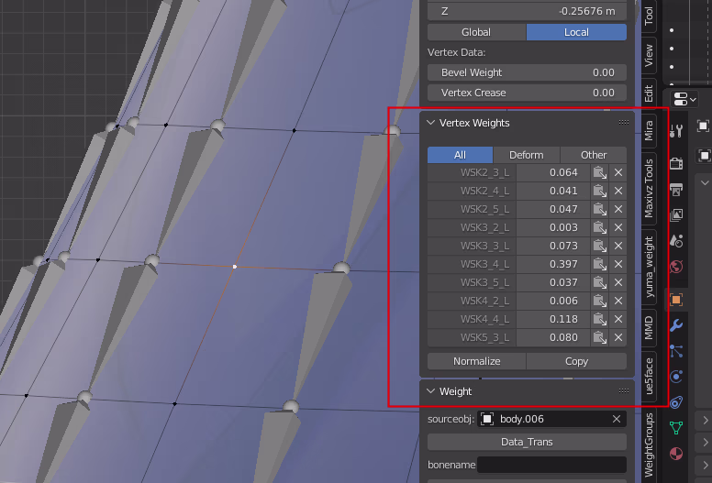This screenshot has width=712, height=483.
Task: Collapse the Vertex Weights panel
Action: click(431, 123)
